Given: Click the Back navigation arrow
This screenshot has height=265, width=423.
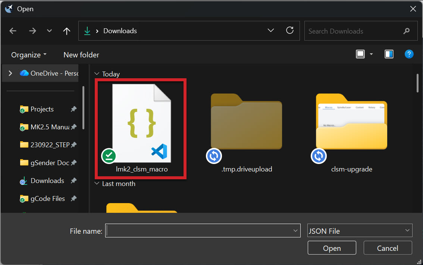Looking at the screenshot, I should point(13,31).
